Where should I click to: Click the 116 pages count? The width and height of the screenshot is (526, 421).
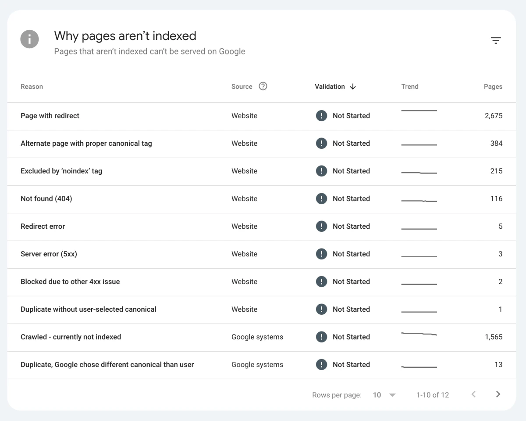pos(496,199)
